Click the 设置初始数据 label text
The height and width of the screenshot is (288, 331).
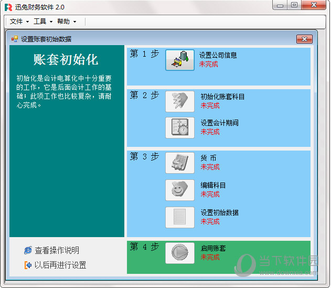[x=220, y=212]
